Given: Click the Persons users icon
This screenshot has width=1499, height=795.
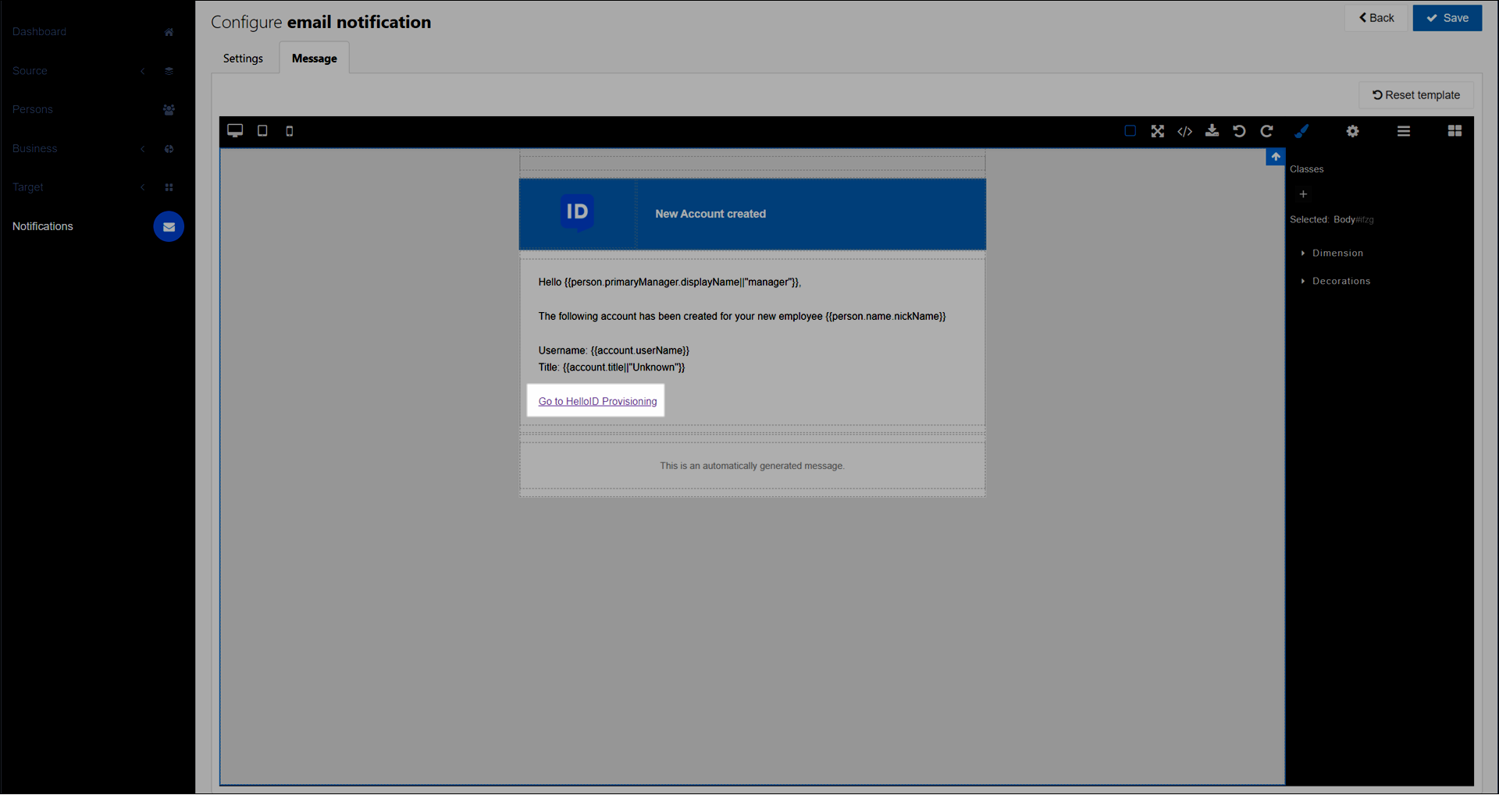Looking at the screenshot, I should (x=169, y=110).
